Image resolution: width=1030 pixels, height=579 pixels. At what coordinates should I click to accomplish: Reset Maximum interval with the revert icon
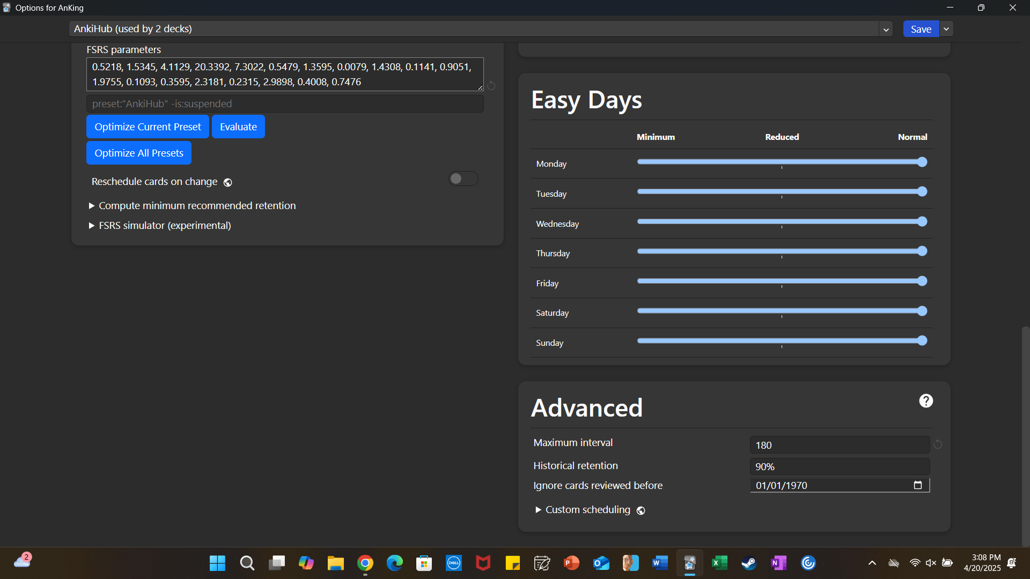tap(938, 444)
